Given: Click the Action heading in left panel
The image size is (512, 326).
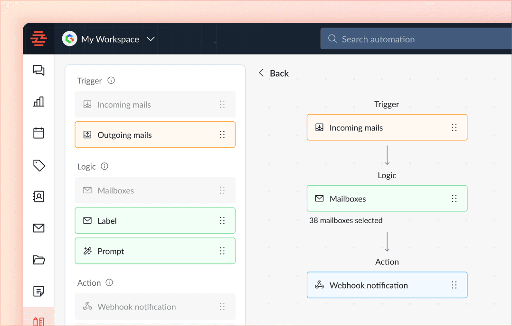Looking at the screenshot, I should click(89, 283).
